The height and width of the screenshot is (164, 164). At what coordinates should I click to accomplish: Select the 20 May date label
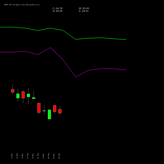(x=49, y=156)
